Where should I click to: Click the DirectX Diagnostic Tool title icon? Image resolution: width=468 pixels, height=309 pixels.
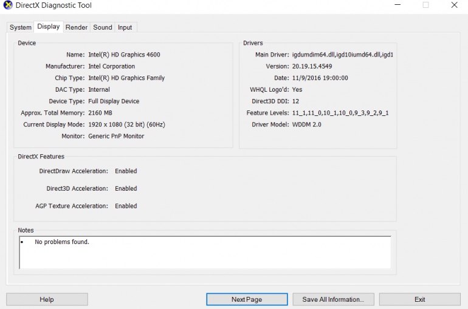pos(8,5)
